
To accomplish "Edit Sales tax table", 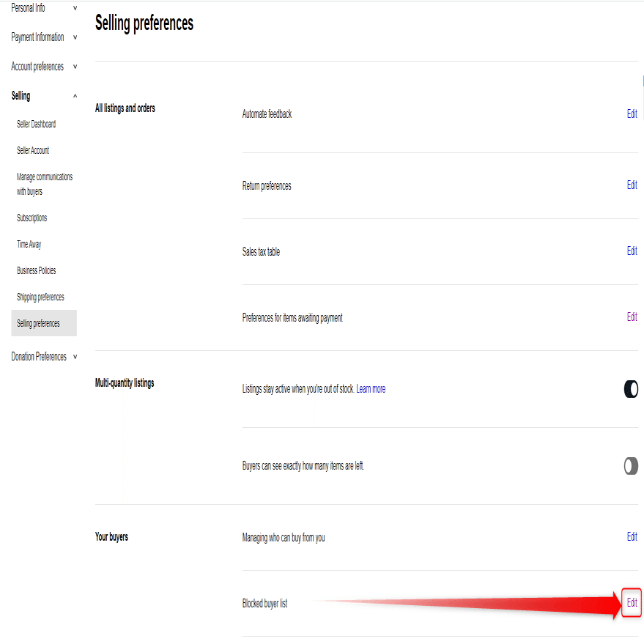I will [632, 251].
